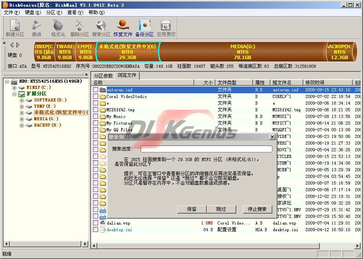Click the folder icon of the "e" row
Screen dimensions: 363x259
click(x=103, y=103)
